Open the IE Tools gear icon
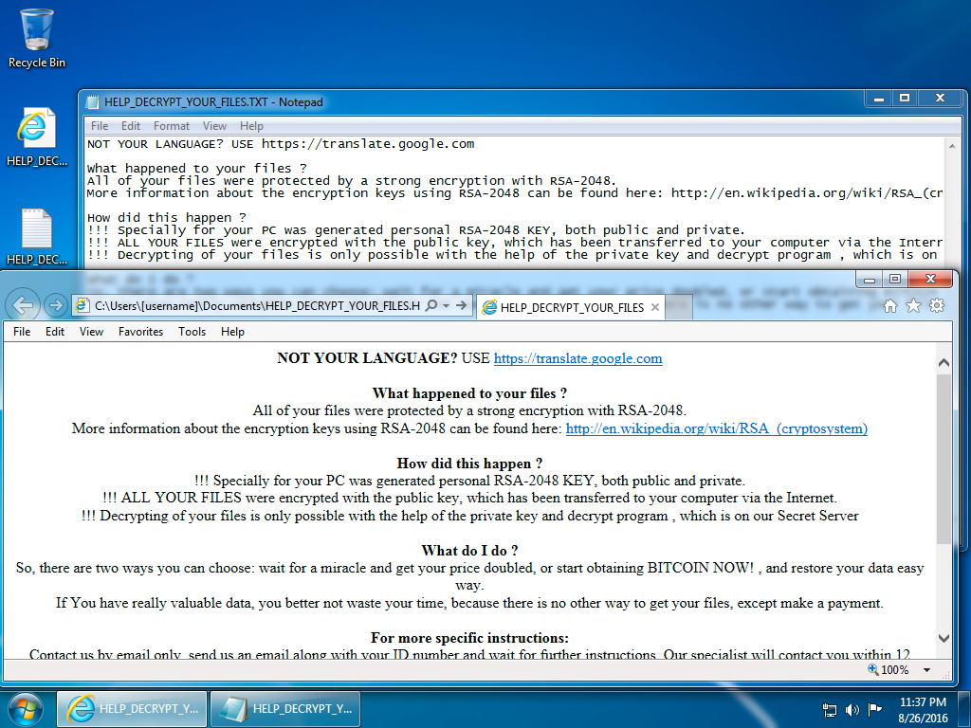971x728 pixels. click(x=937, y=305)
